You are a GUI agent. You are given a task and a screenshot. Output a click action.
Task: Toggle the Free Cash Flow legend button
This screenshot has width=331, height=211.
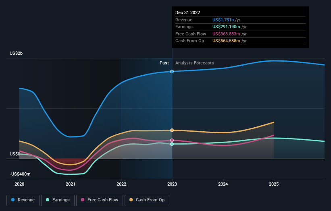tap(100, 200)
